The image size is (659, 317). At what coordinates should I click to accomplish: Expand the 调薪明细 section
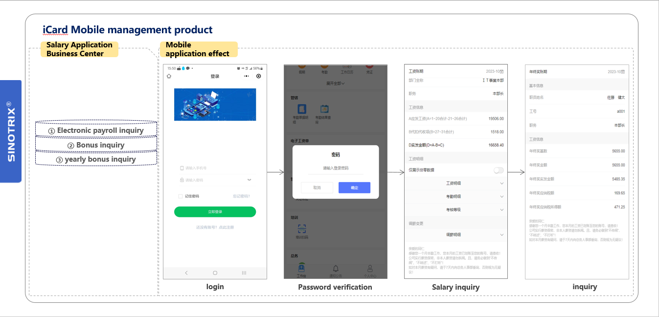[x=456, y=234]
